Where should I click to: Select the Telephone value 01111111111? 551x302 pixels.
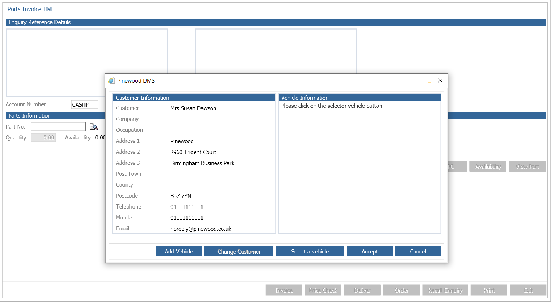click(x=187, y=207)
